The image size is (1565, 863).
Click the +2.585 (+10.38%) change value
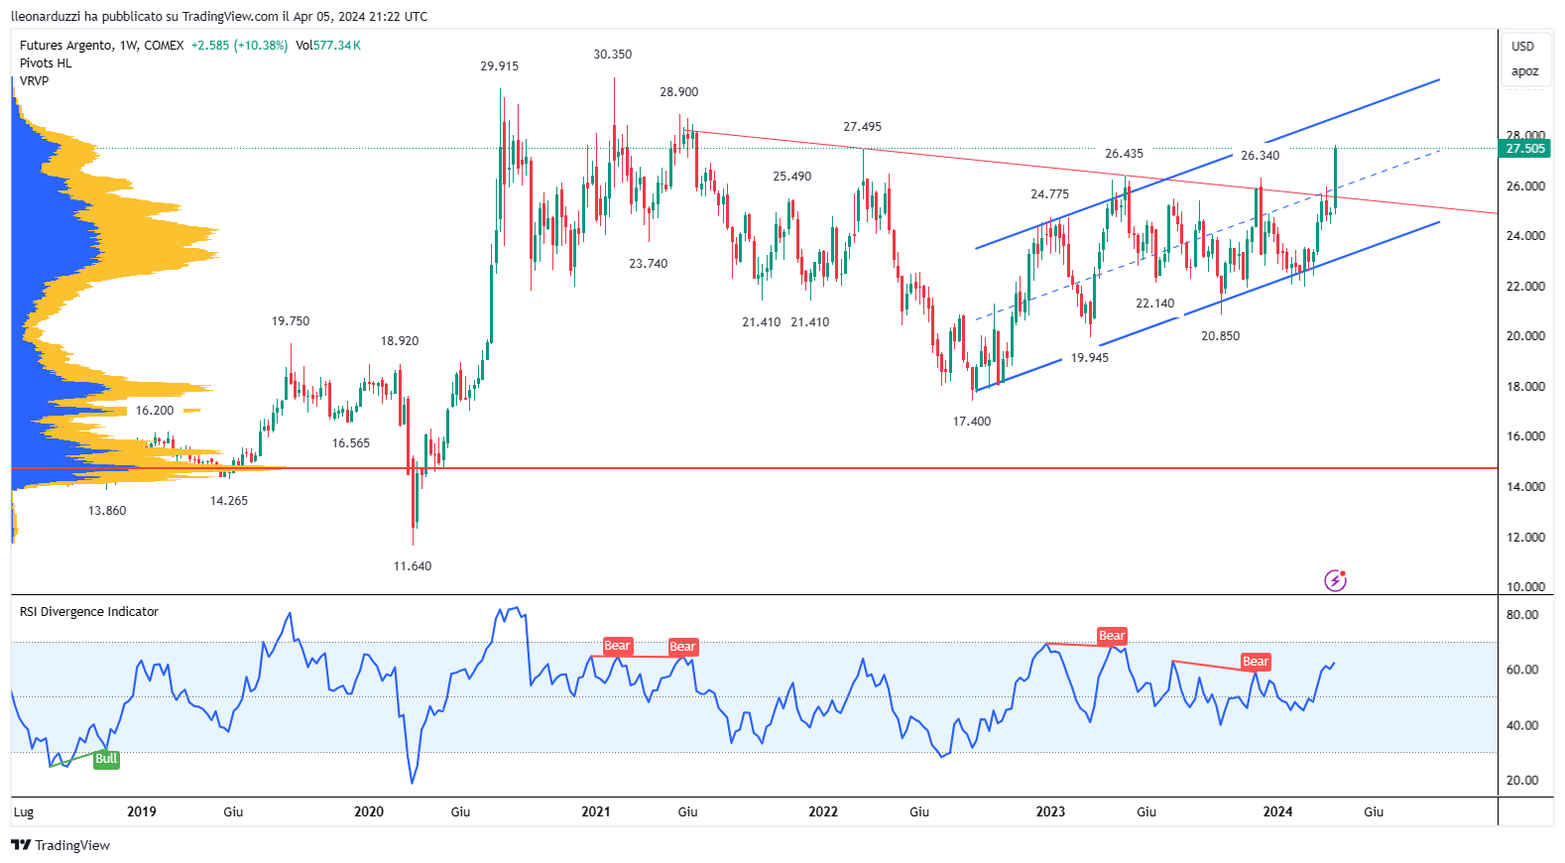point(239,46)
